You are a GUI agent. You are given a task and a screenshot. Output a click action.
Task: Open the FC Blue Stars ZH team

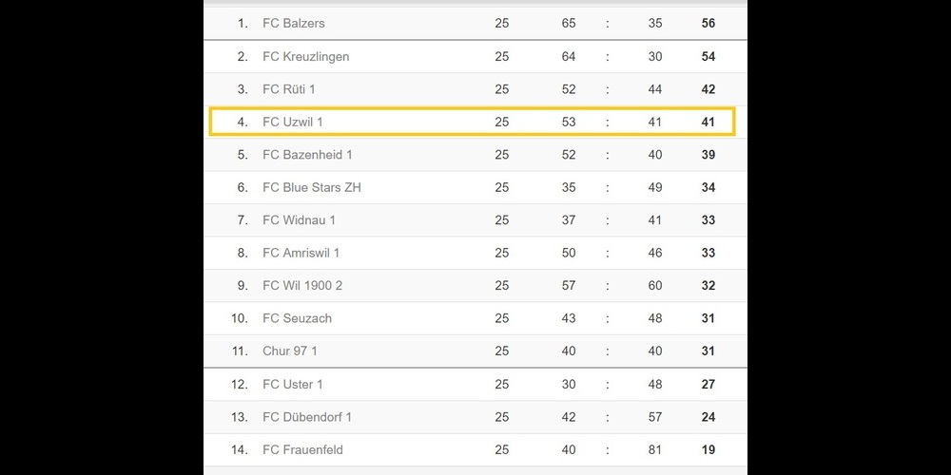pos(312,187)
